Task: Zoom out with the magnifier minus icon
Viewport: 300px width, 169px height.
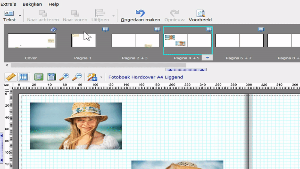Action: [x=77, y=77]
